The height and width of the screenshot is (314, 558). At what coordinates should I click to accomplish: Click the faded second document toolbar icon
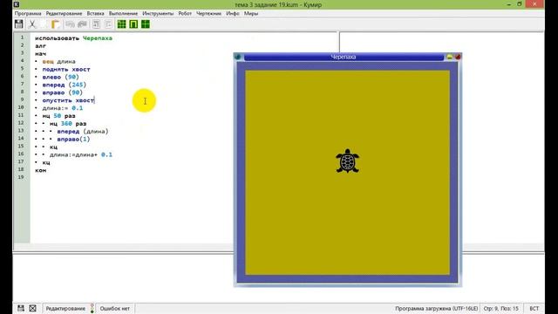coord(108,24)
